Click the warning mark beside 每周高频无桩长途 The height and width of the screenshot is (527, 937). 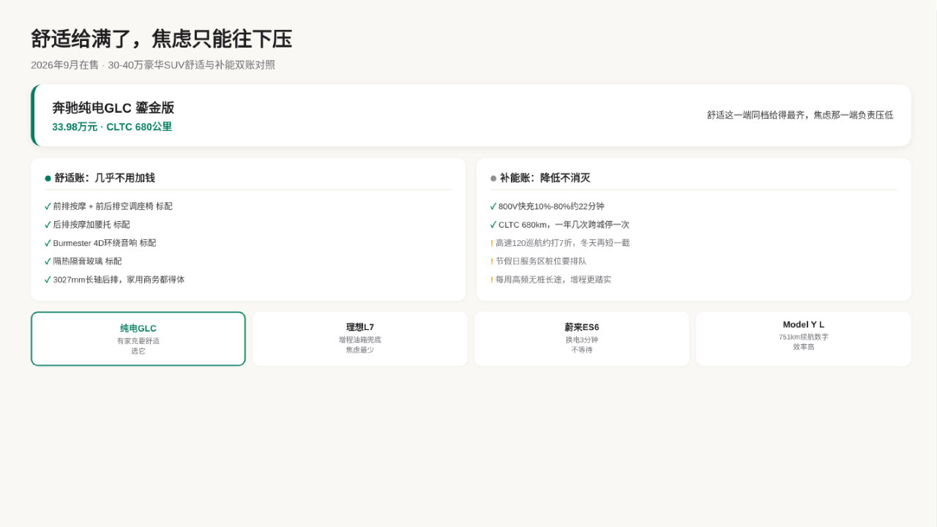[x=492, y=280]
